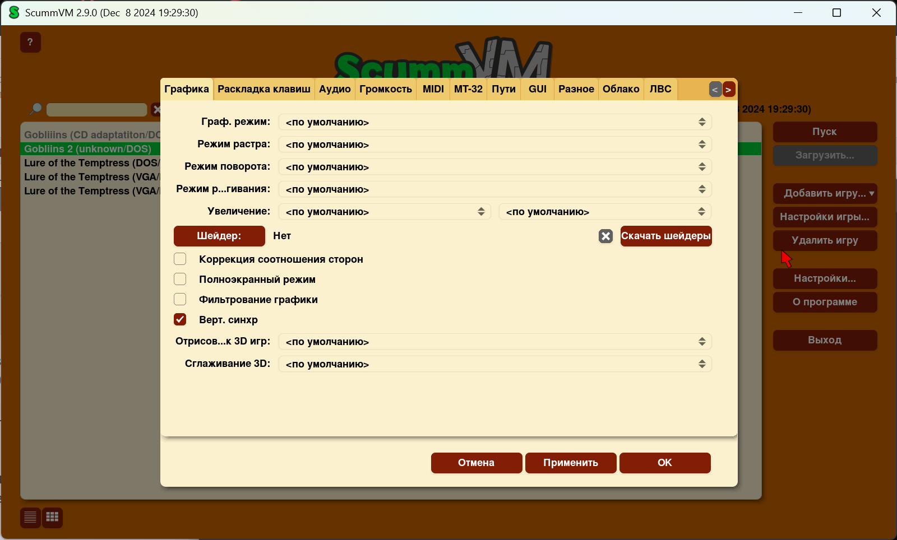Toggle graphics filtering checkbox
The height and width of the screenshot is (540, 897).
(180, 299)
